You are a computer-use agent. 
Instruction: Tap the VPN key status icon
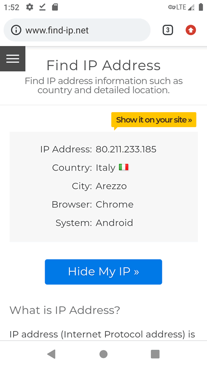[x=172, y=7]
